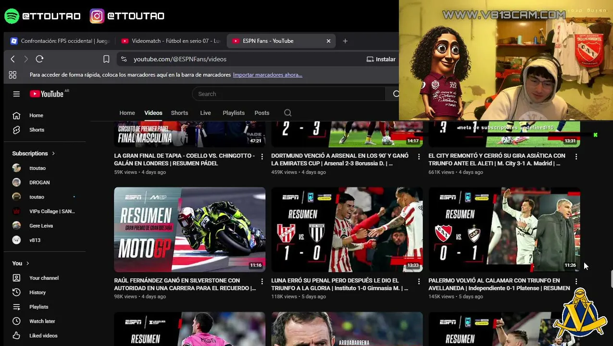Expand the Subscriptions section chevron
The height and width of the screenshot is (346, 613).
[x=53, y=153]
